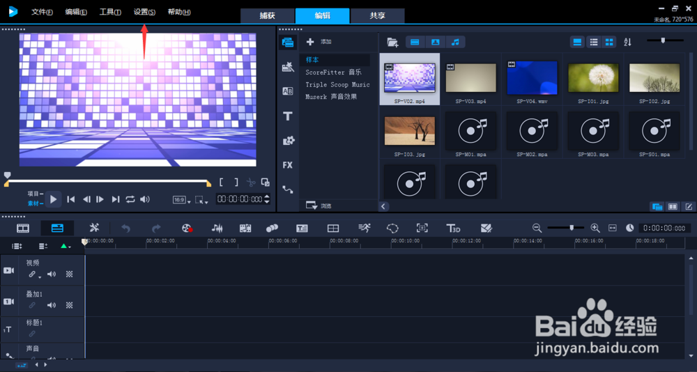This screenshot has height=372, width=697.
Task: Open the Multi-Camera Editor grid icon
Action: click(333, 228)
